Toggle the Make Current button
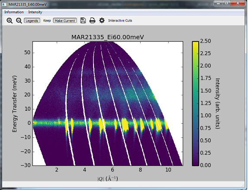The height and width of the screenshot is (190, 248). coord(65,21)
